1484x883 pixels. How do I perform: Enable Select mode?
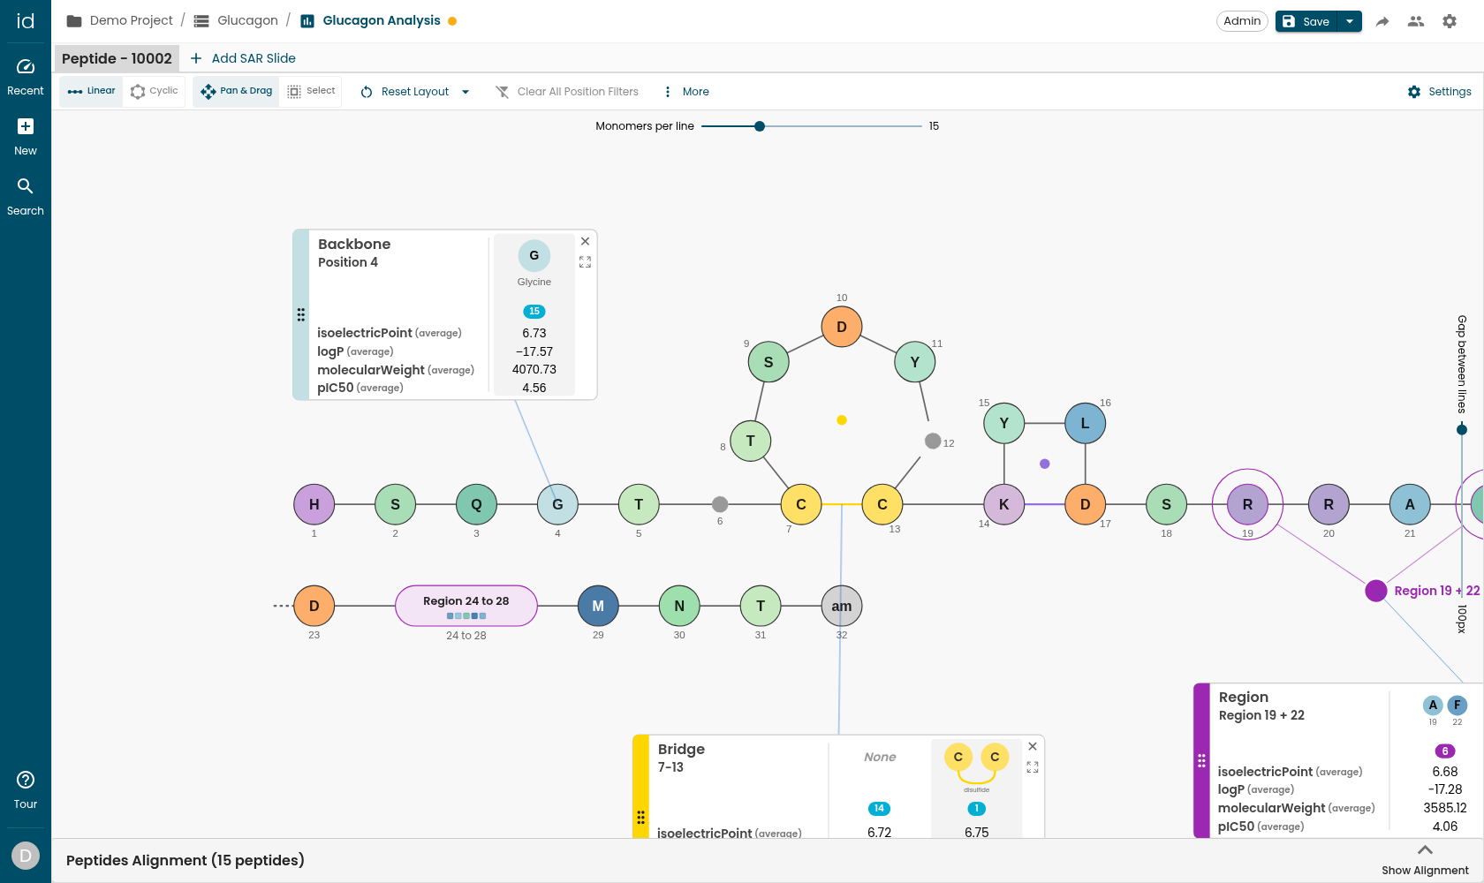tap(312, 91)
